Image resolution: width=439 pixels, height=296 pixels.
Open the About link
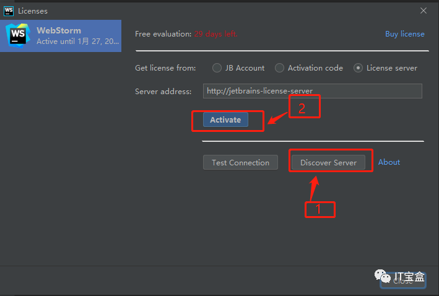[x=389, y=162]
